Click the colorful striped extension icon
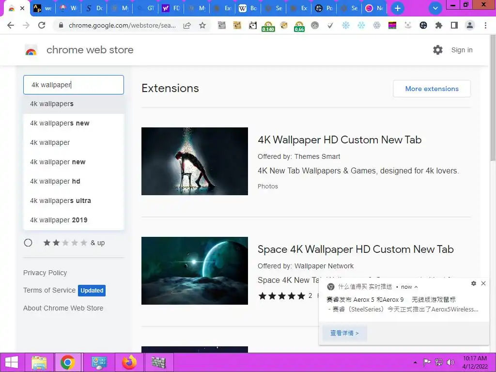Viewport: 496px width, 372px height. click(392, 25)
